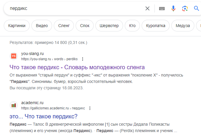Image resolution: width=201 pixels, height=137 pixels.
Task: Open the Что такое пердикс slang dictionary link
Action: [77, 67]
